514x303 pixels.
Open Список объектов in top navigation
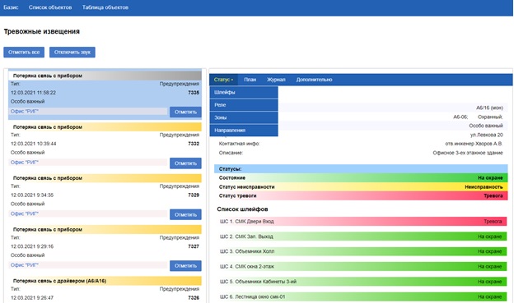[x=50, y=7]
